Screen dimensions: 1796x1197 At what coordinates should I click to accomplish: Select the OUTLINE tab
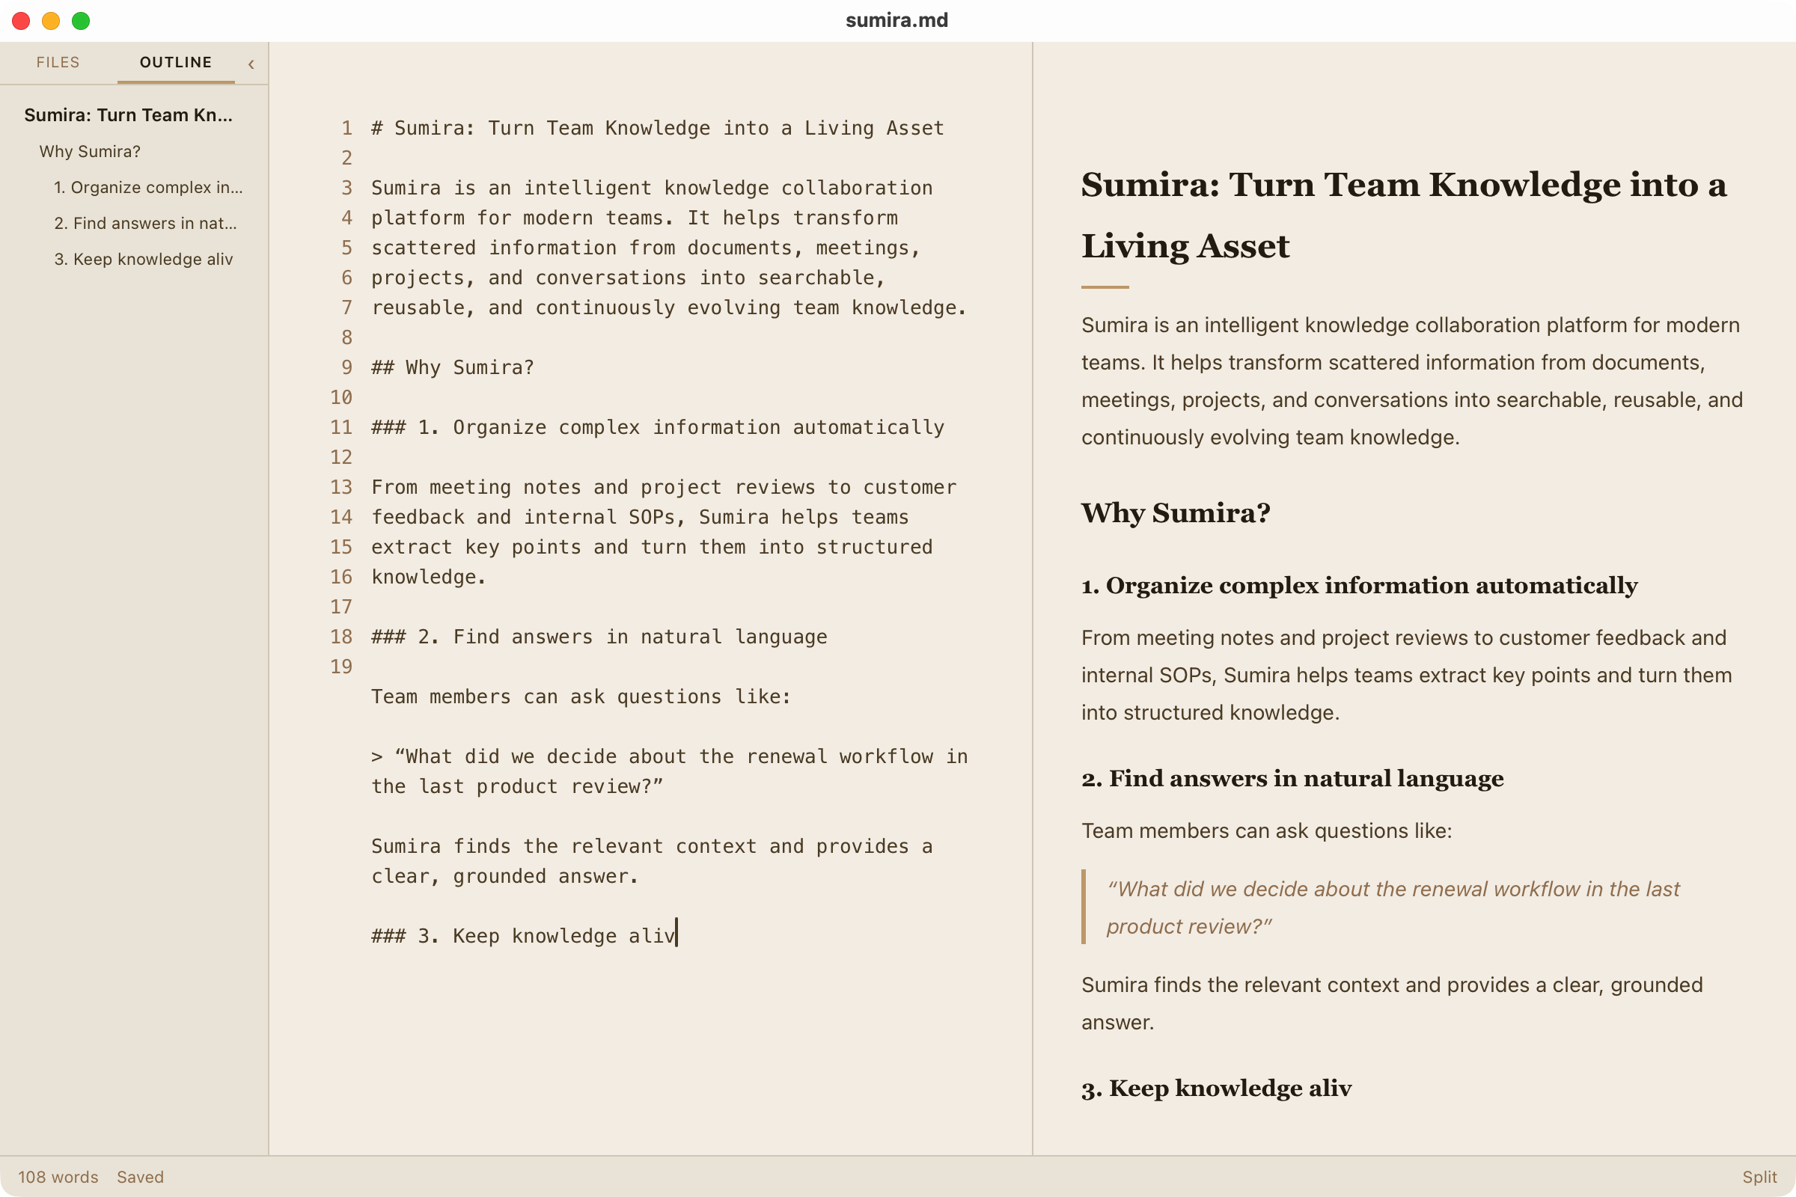[x=176, y=63]
